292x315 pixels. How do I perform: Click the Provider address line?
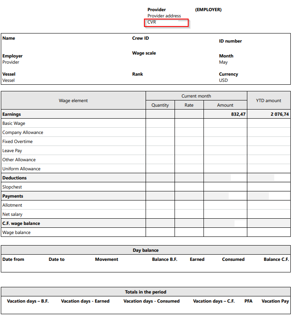click(x=164, y=16)
